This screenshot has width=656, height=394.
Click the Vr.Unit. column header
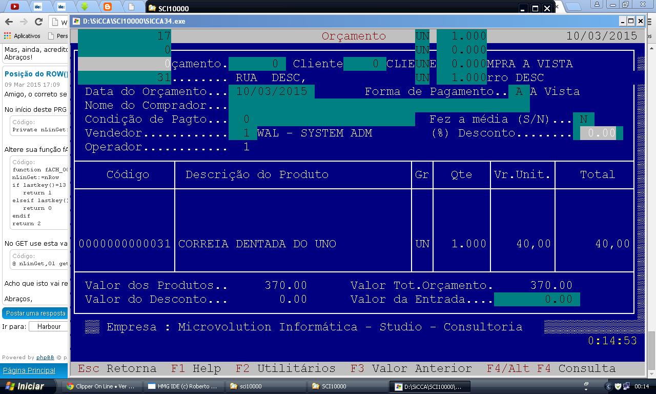[x=522, y=174]
